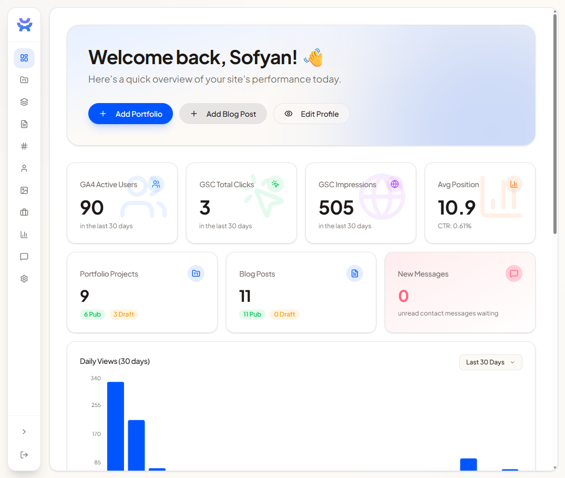This screenshot has height=478, width=565.
Task: Click the globe icon on GSC Impressions card
Action: (395, 184)
